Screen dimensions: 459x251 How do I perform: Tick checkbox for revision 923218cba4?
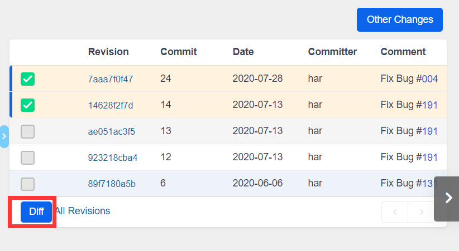click(28, 158)
